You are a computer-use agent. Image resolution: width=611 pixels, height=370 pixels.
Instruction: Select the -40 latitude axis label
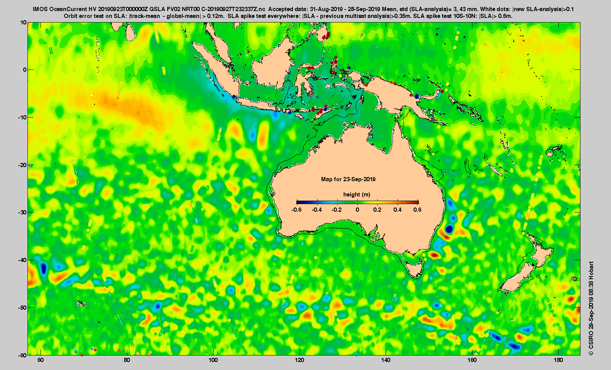(x=23, y=260)
